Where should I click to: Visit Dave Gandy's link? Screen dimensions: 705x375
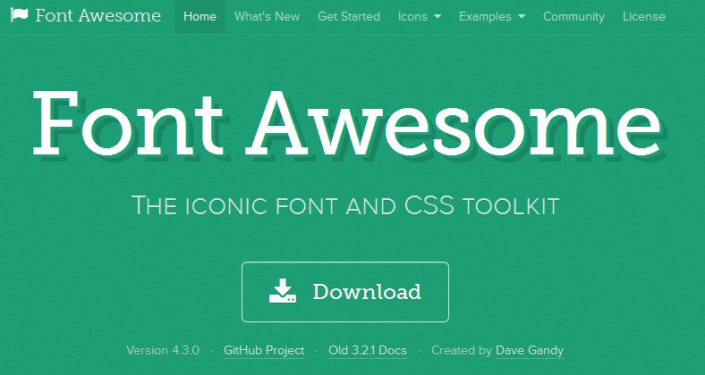pyautogui.click(x=530, y=350)
